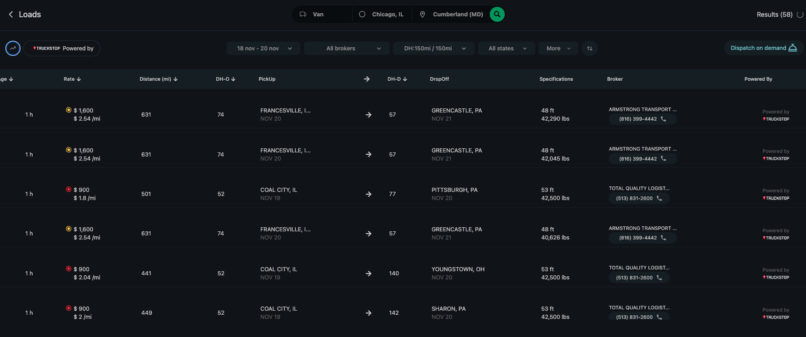This screenshot has height=337, width=806.
Task: Open the DH:150mi / 150mi dropdown
Action: [x=434, y=49]
